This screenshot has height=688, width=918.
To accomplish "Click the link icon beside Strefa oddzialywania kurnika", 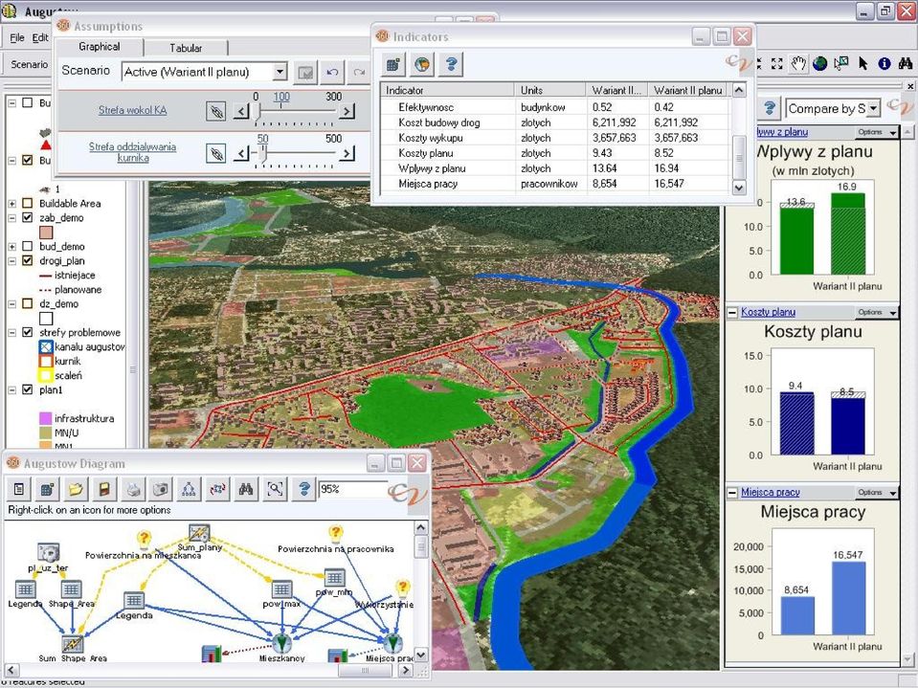I will [216, 153].
